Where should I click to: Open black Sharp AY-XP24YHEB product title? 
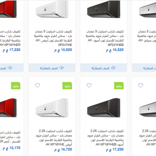105,38
